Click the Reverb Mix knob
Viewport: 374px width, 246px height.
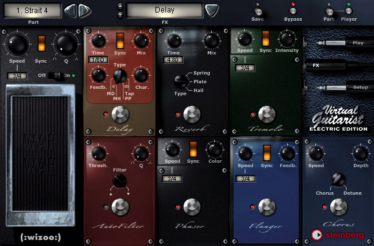pyautogui.click(x=211, y=41)
